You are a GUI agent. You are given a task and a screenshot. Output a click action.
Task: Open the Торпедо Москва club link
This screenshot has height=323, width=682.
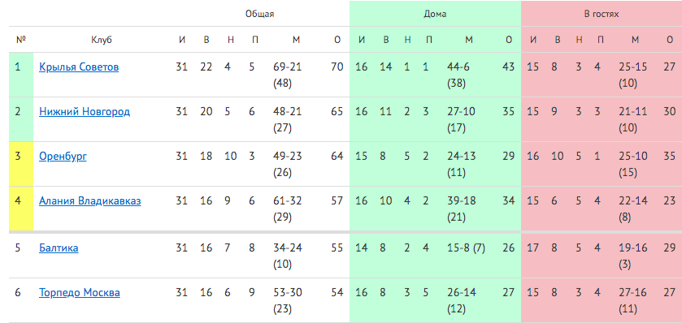coord(80,293)
